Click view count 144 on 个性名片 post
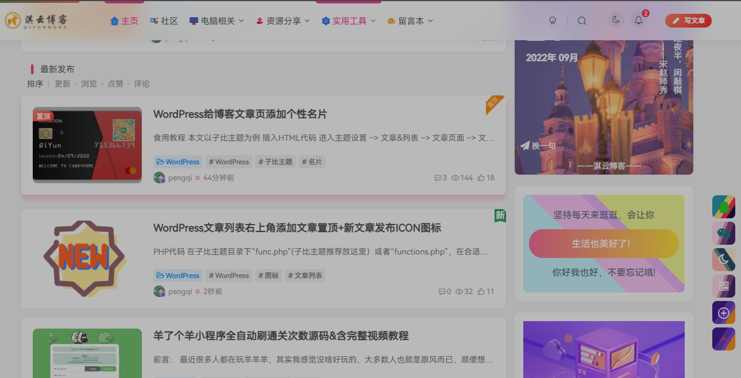Screen dimensions: 741x378 pyautogui.click(x=462, y=178)
